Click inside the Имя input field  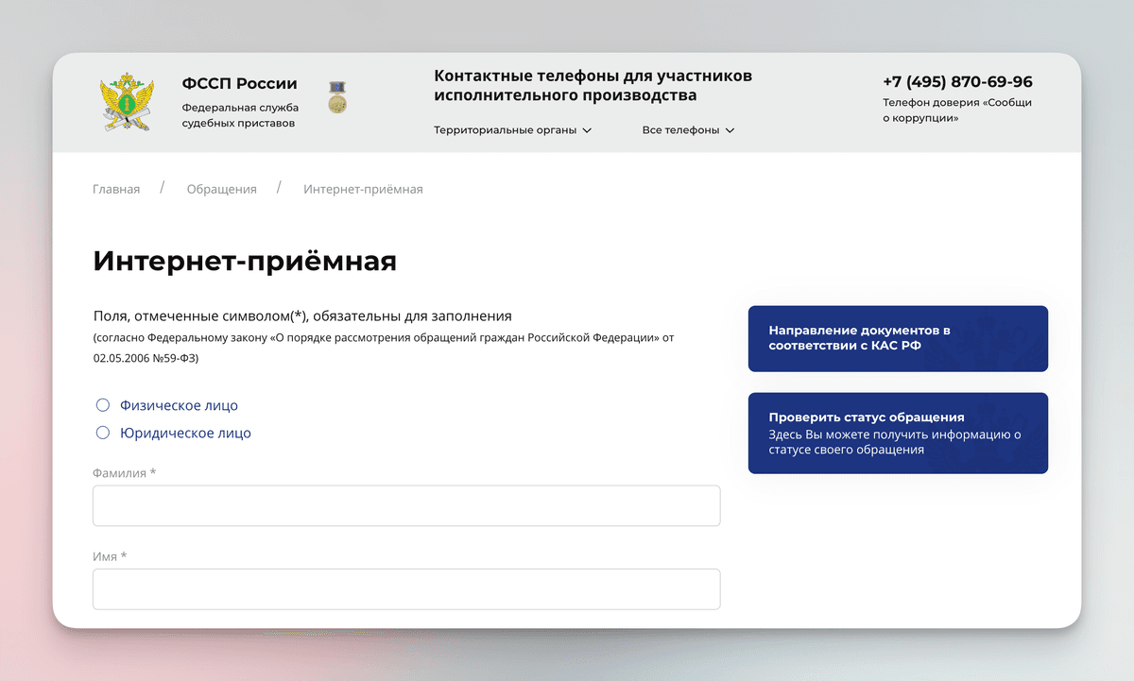coord(406,588)
